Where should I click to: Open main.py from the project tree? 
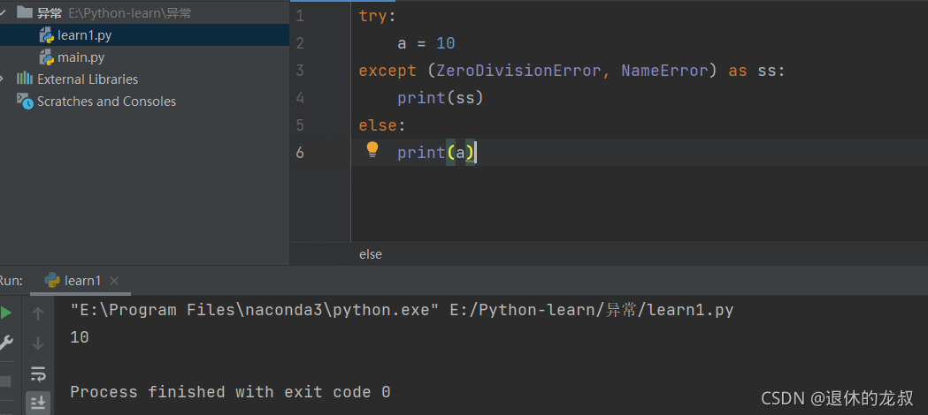81,57
